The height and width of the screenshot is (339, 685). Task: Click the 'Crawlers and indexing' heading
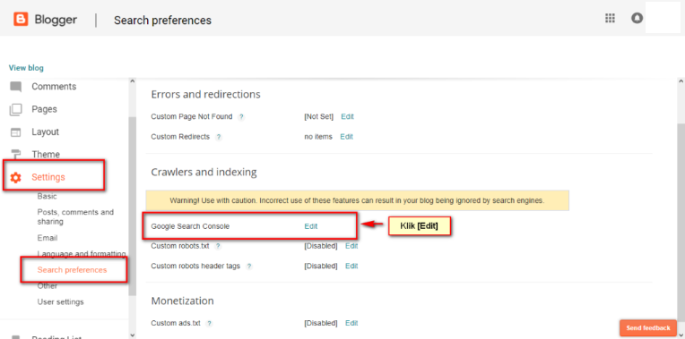pyautogui.click(x=204, y=173)
